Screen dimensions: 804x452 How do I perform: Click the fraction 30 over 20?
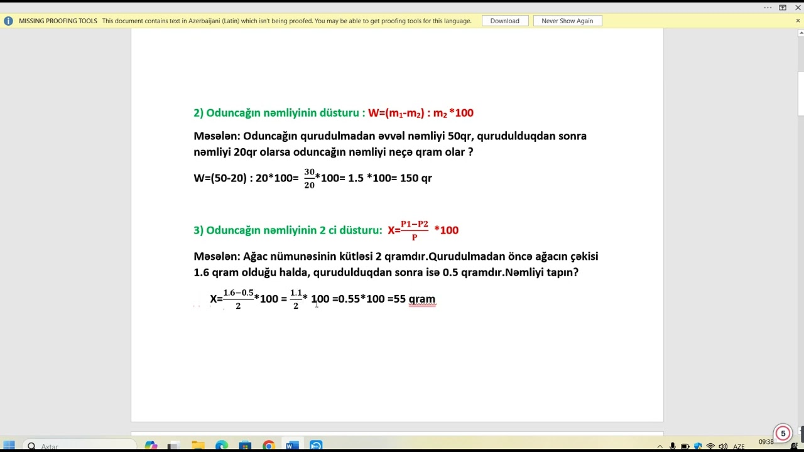[309, 178]
